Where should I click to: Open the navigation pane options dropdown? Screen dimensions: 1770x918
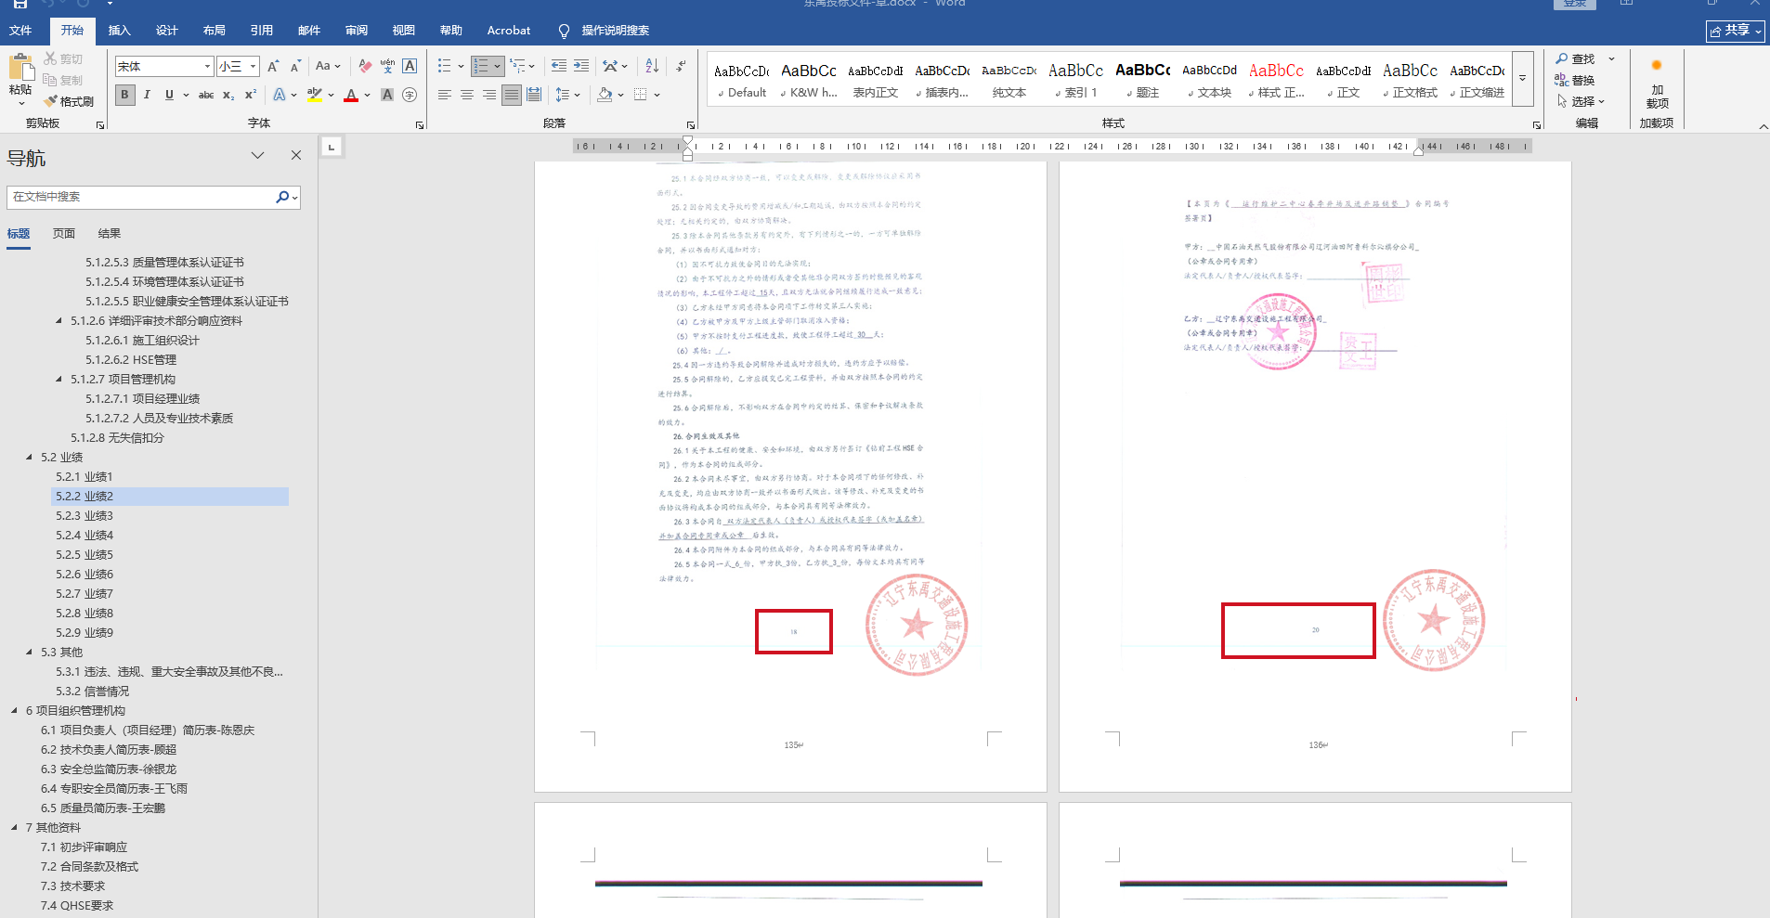[x=258, y=156]
